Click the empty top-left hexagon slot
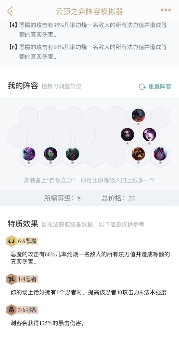This screenshot has width=179, height=339. coord(28,117)
